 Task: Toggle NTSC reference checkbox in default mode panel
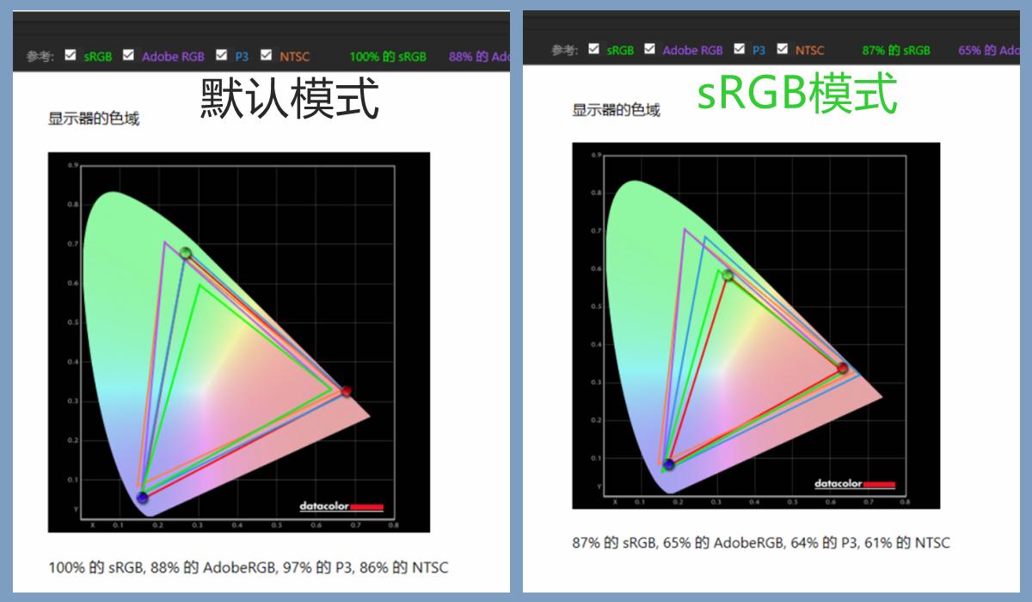click(266, 55)
